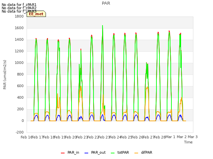
Task: Select the 800 y-axis tick label
Action: click(20, 74)
